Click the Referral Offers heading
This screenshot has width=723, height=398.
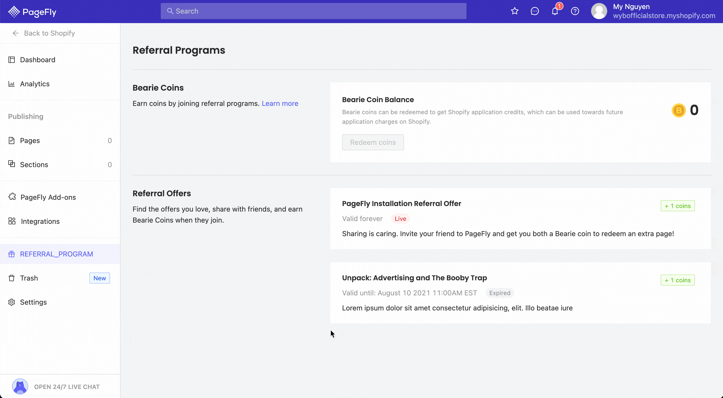(162, 193)
